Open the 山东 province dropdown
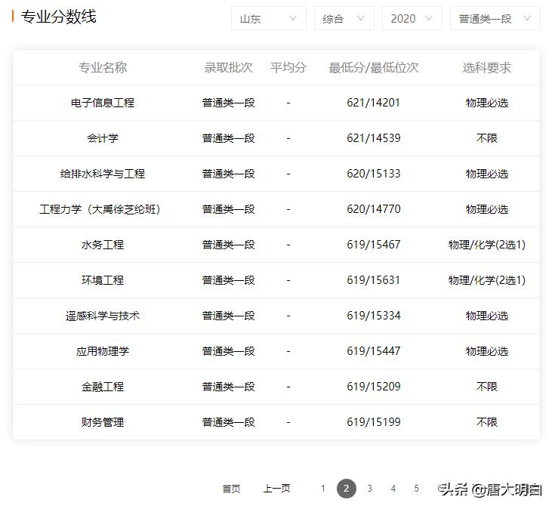 (x=269, y=18)
